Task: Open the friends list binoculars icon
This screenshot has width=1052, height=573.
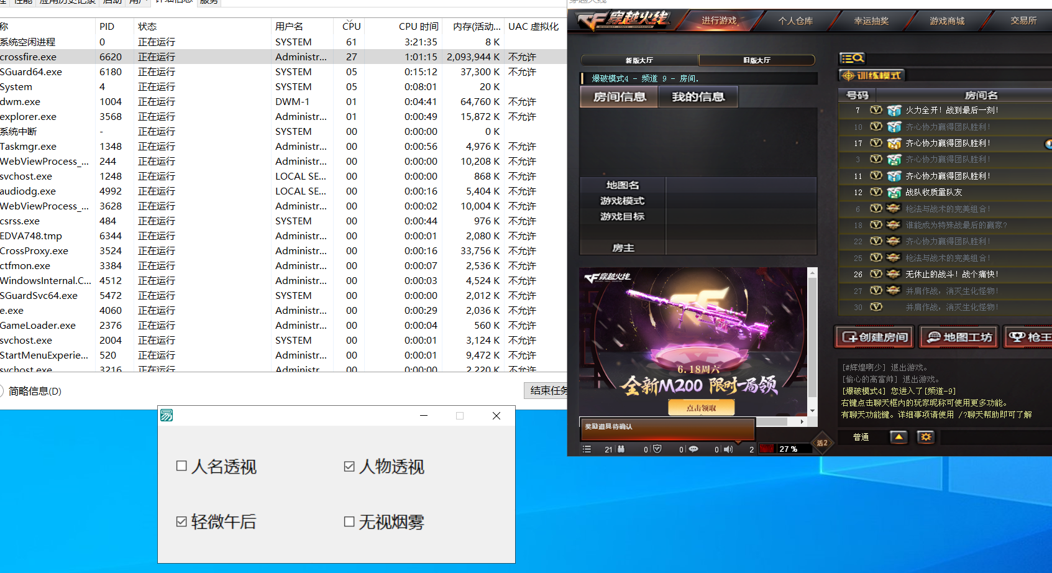Action: (x=622, y=449)
